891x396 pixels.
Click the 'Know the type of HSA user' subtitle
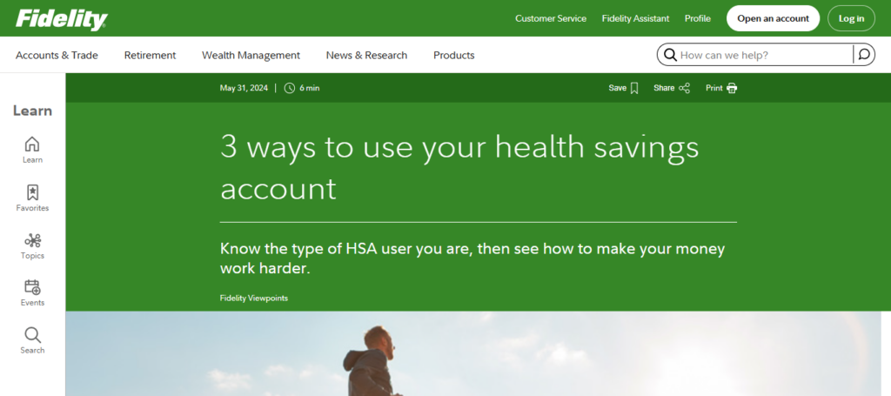tap(472, 258)
